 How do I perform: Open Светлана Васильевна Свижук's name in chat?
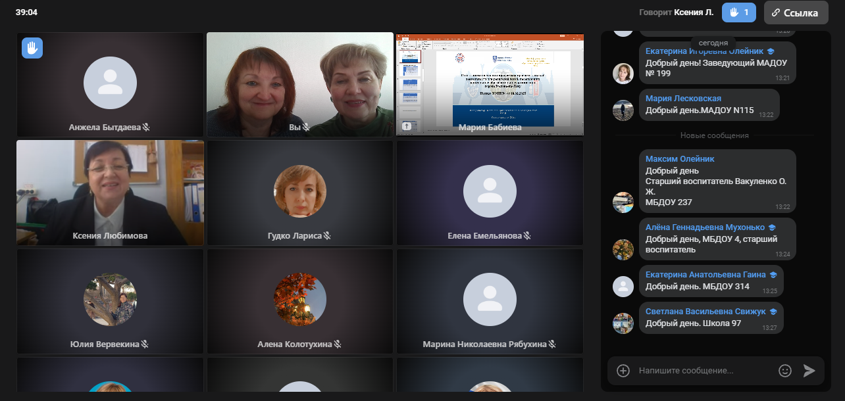[705, 312]
